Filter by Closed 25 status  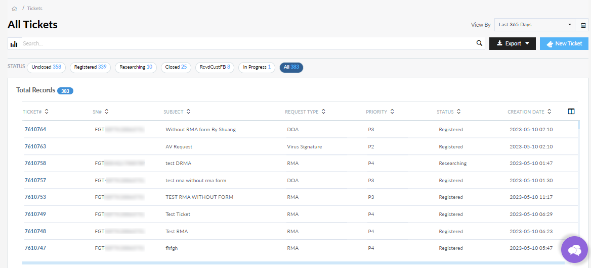(x=176, y=67)
